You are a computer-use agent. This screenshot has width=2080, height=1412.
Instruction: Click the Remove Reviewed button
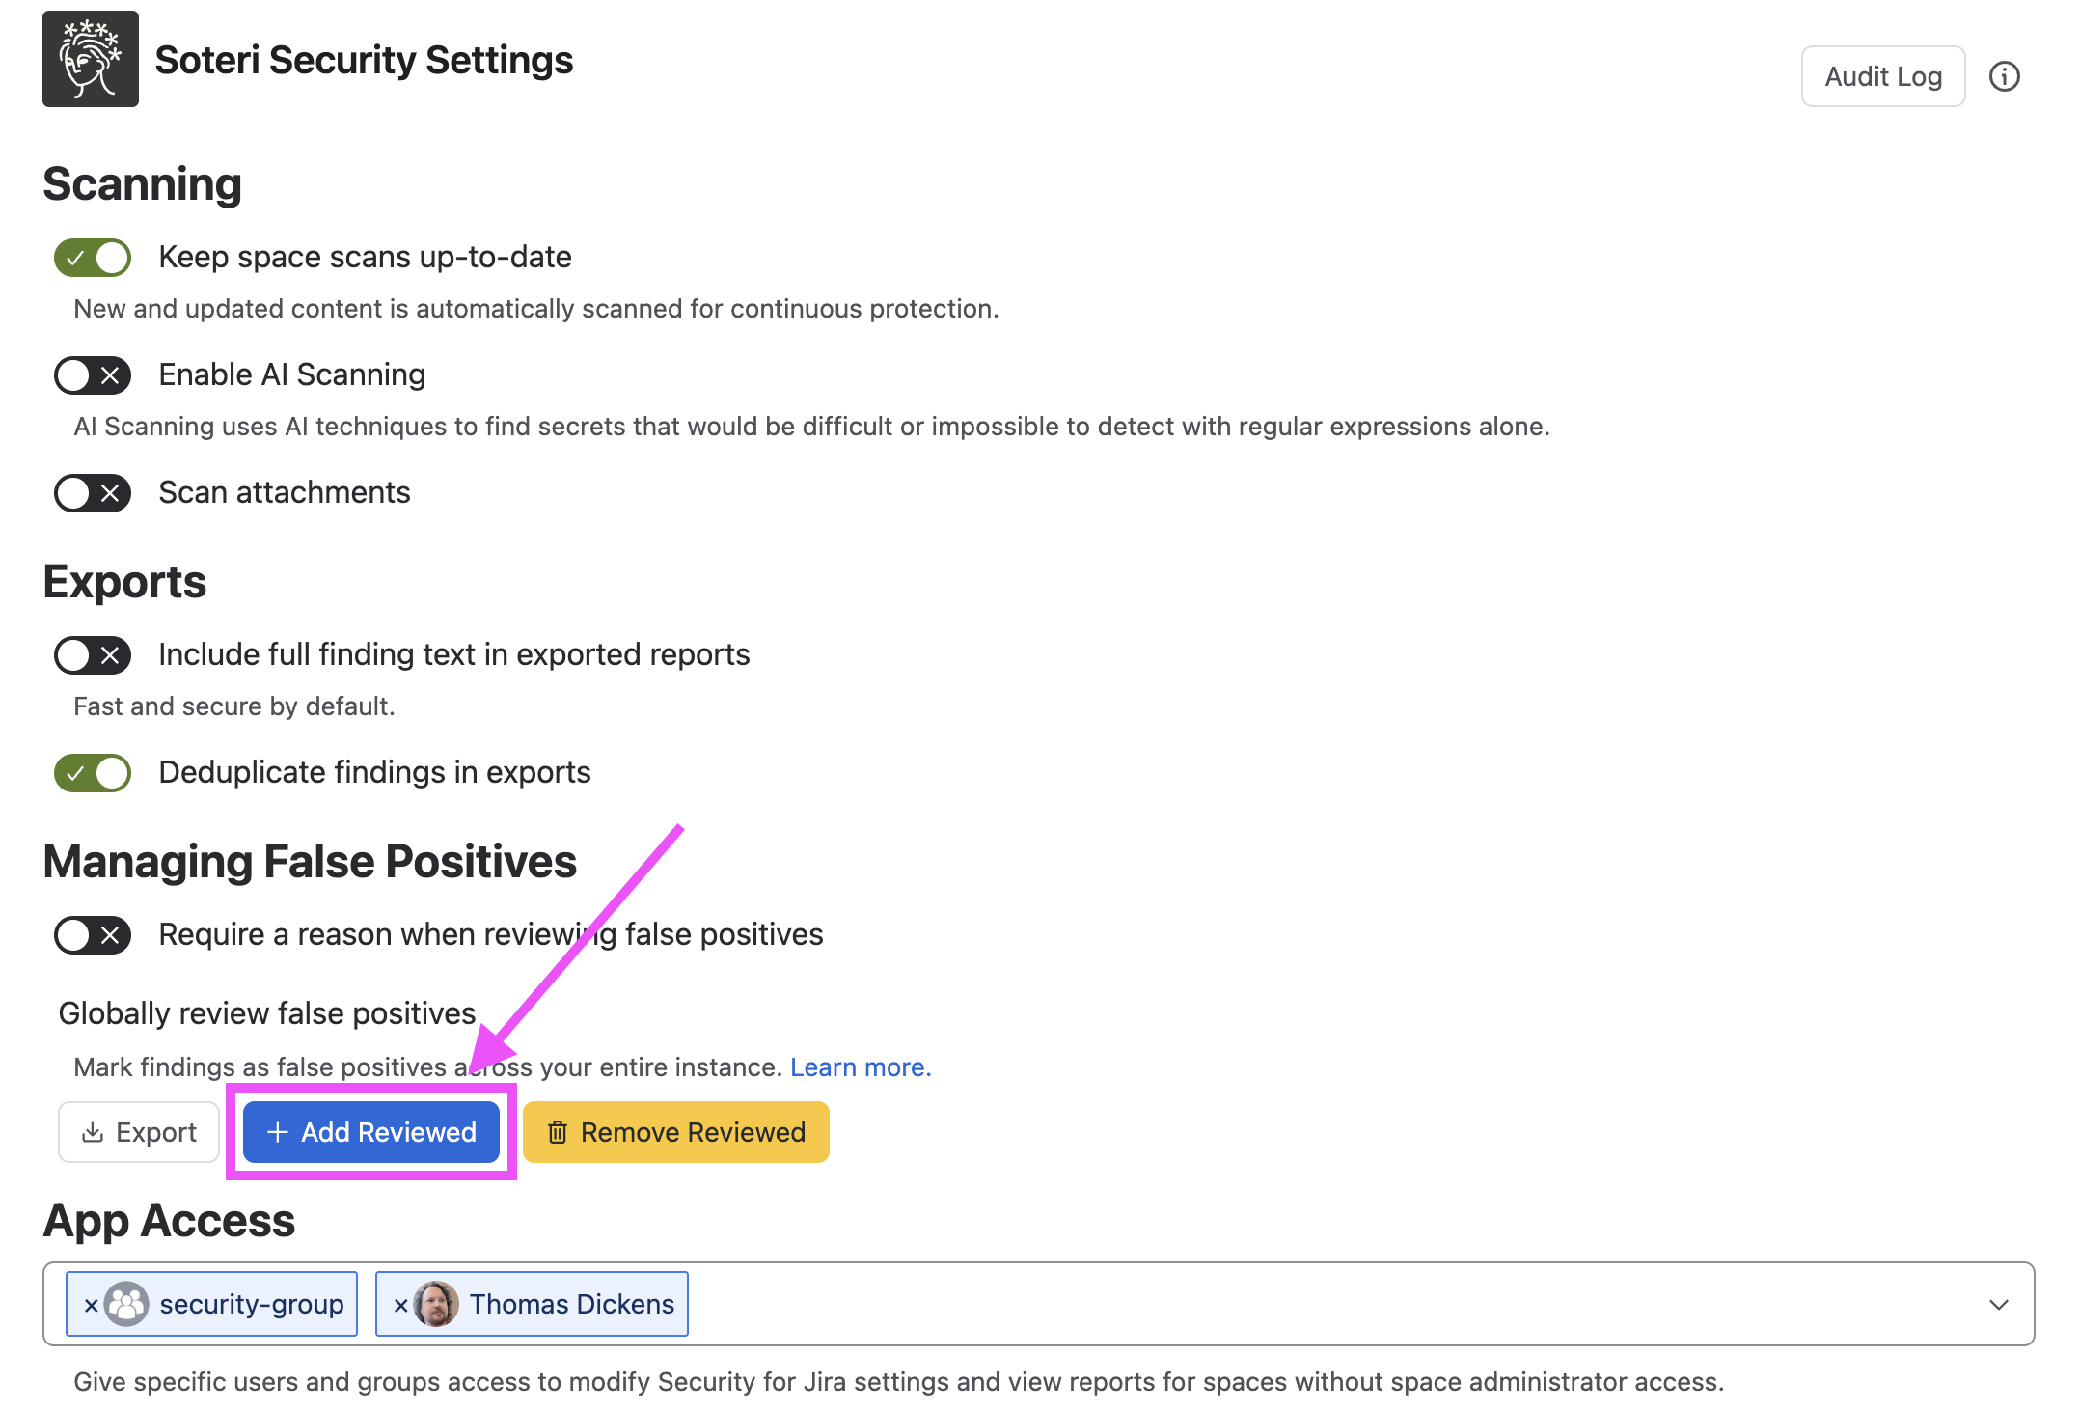[x=676, y=1132]
